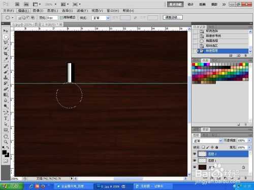Create new snapshot in History panel

(x=238, y=56)
